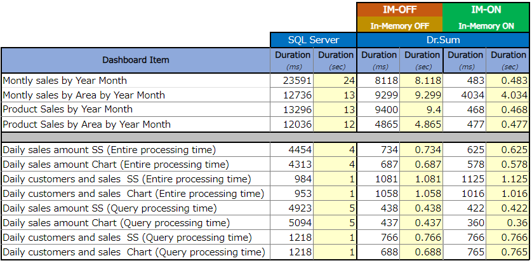
Task: Click the cell with value 23591
Action: [292, 81]
